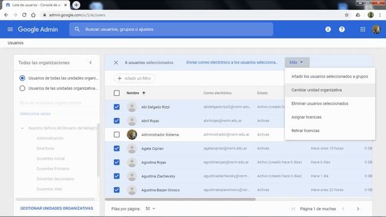Clear the selection with the X icon
Screen dimensions: 386x217
pyautogui.click(x=116, y=63)
